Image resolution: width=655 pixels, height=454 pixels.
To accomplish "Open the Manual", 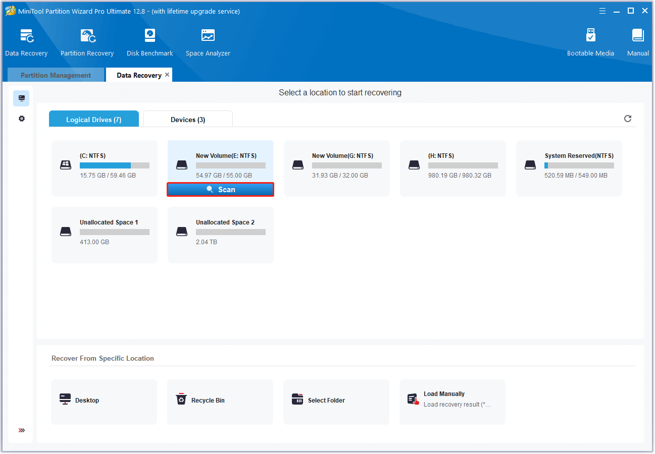I will pos(638,43).
